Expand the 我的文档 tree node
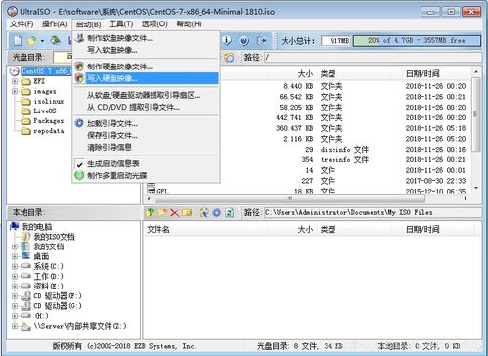488x356 pixels. click(15, 246)
